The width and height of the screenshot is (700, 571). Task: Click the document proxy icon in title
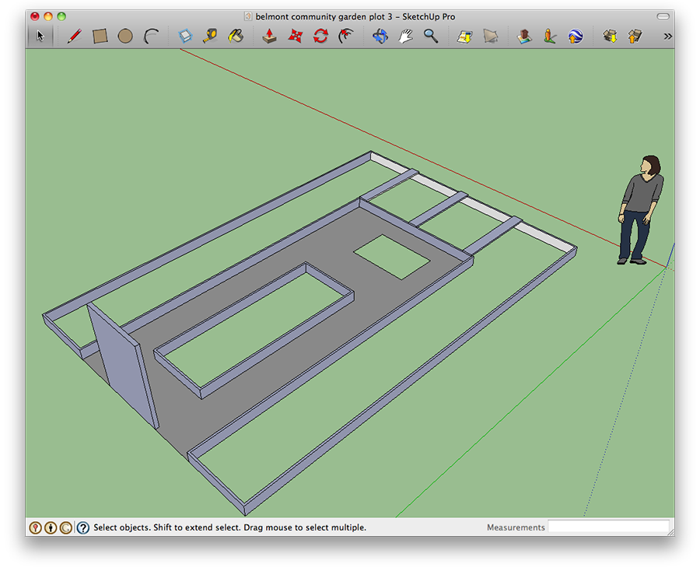[x=247, y=16]
